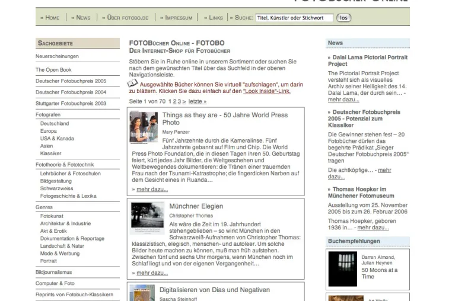Choose Asien subcategory
452x301 pixels.
pos(46,146)
